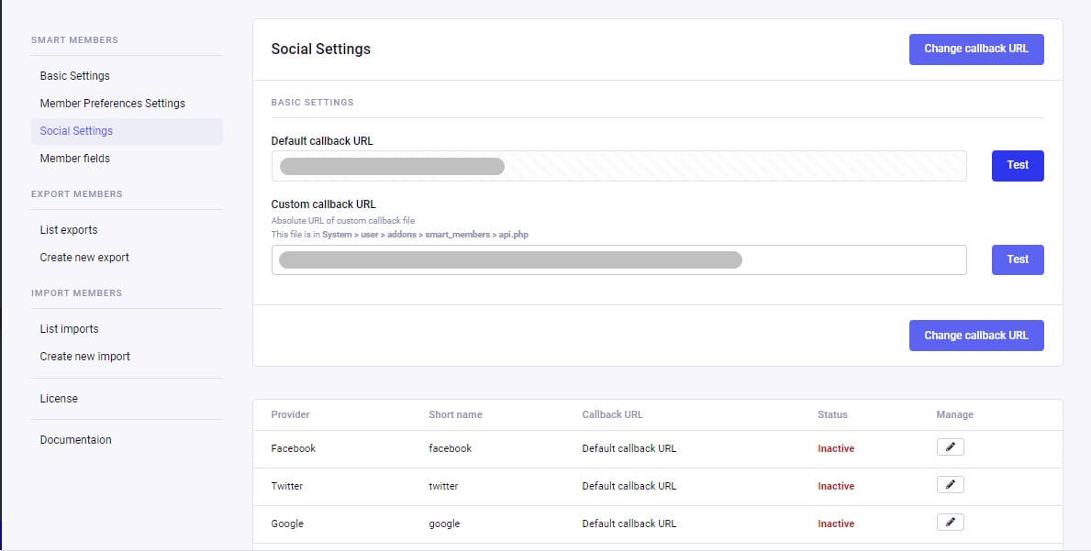
Task: Open the Documentaion link in sidebar
Action: [75, 440]
